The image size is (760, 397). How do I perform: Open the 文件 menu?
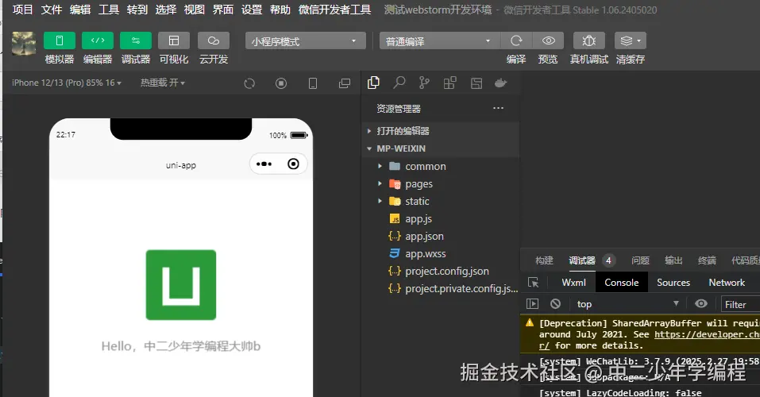point(52,10)
